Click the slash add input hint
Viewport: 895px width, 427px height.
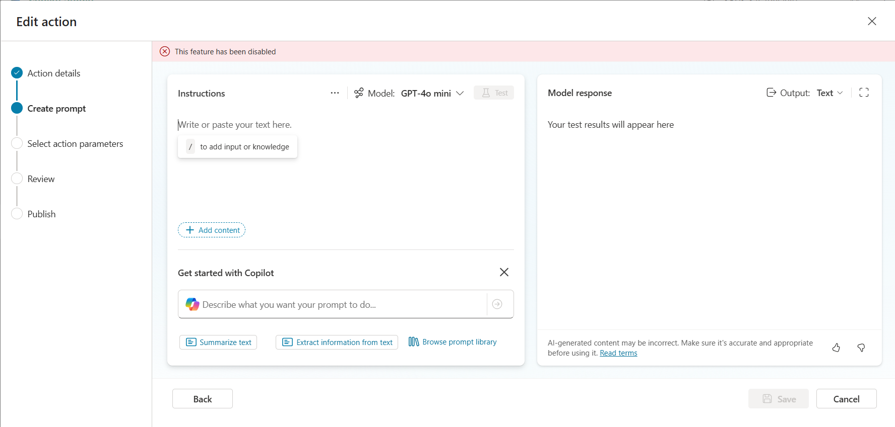pos(237,147)
